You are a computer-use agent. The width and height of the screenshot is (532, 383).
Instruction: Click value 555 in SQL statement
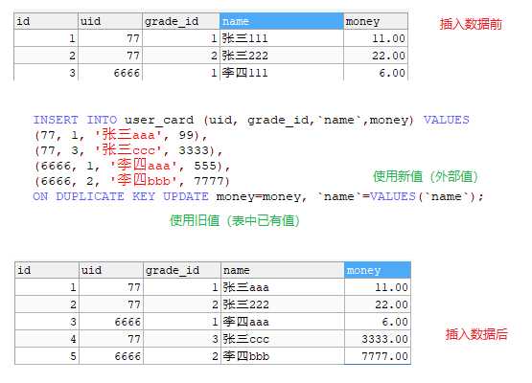coord(205,166)
